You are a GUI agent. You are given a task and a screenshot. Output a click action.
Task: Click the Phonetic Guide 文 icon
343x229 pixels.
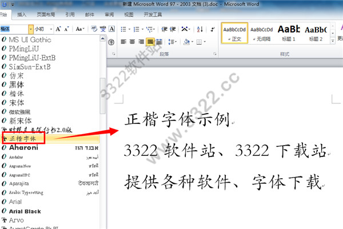click(x=103, y=29)
